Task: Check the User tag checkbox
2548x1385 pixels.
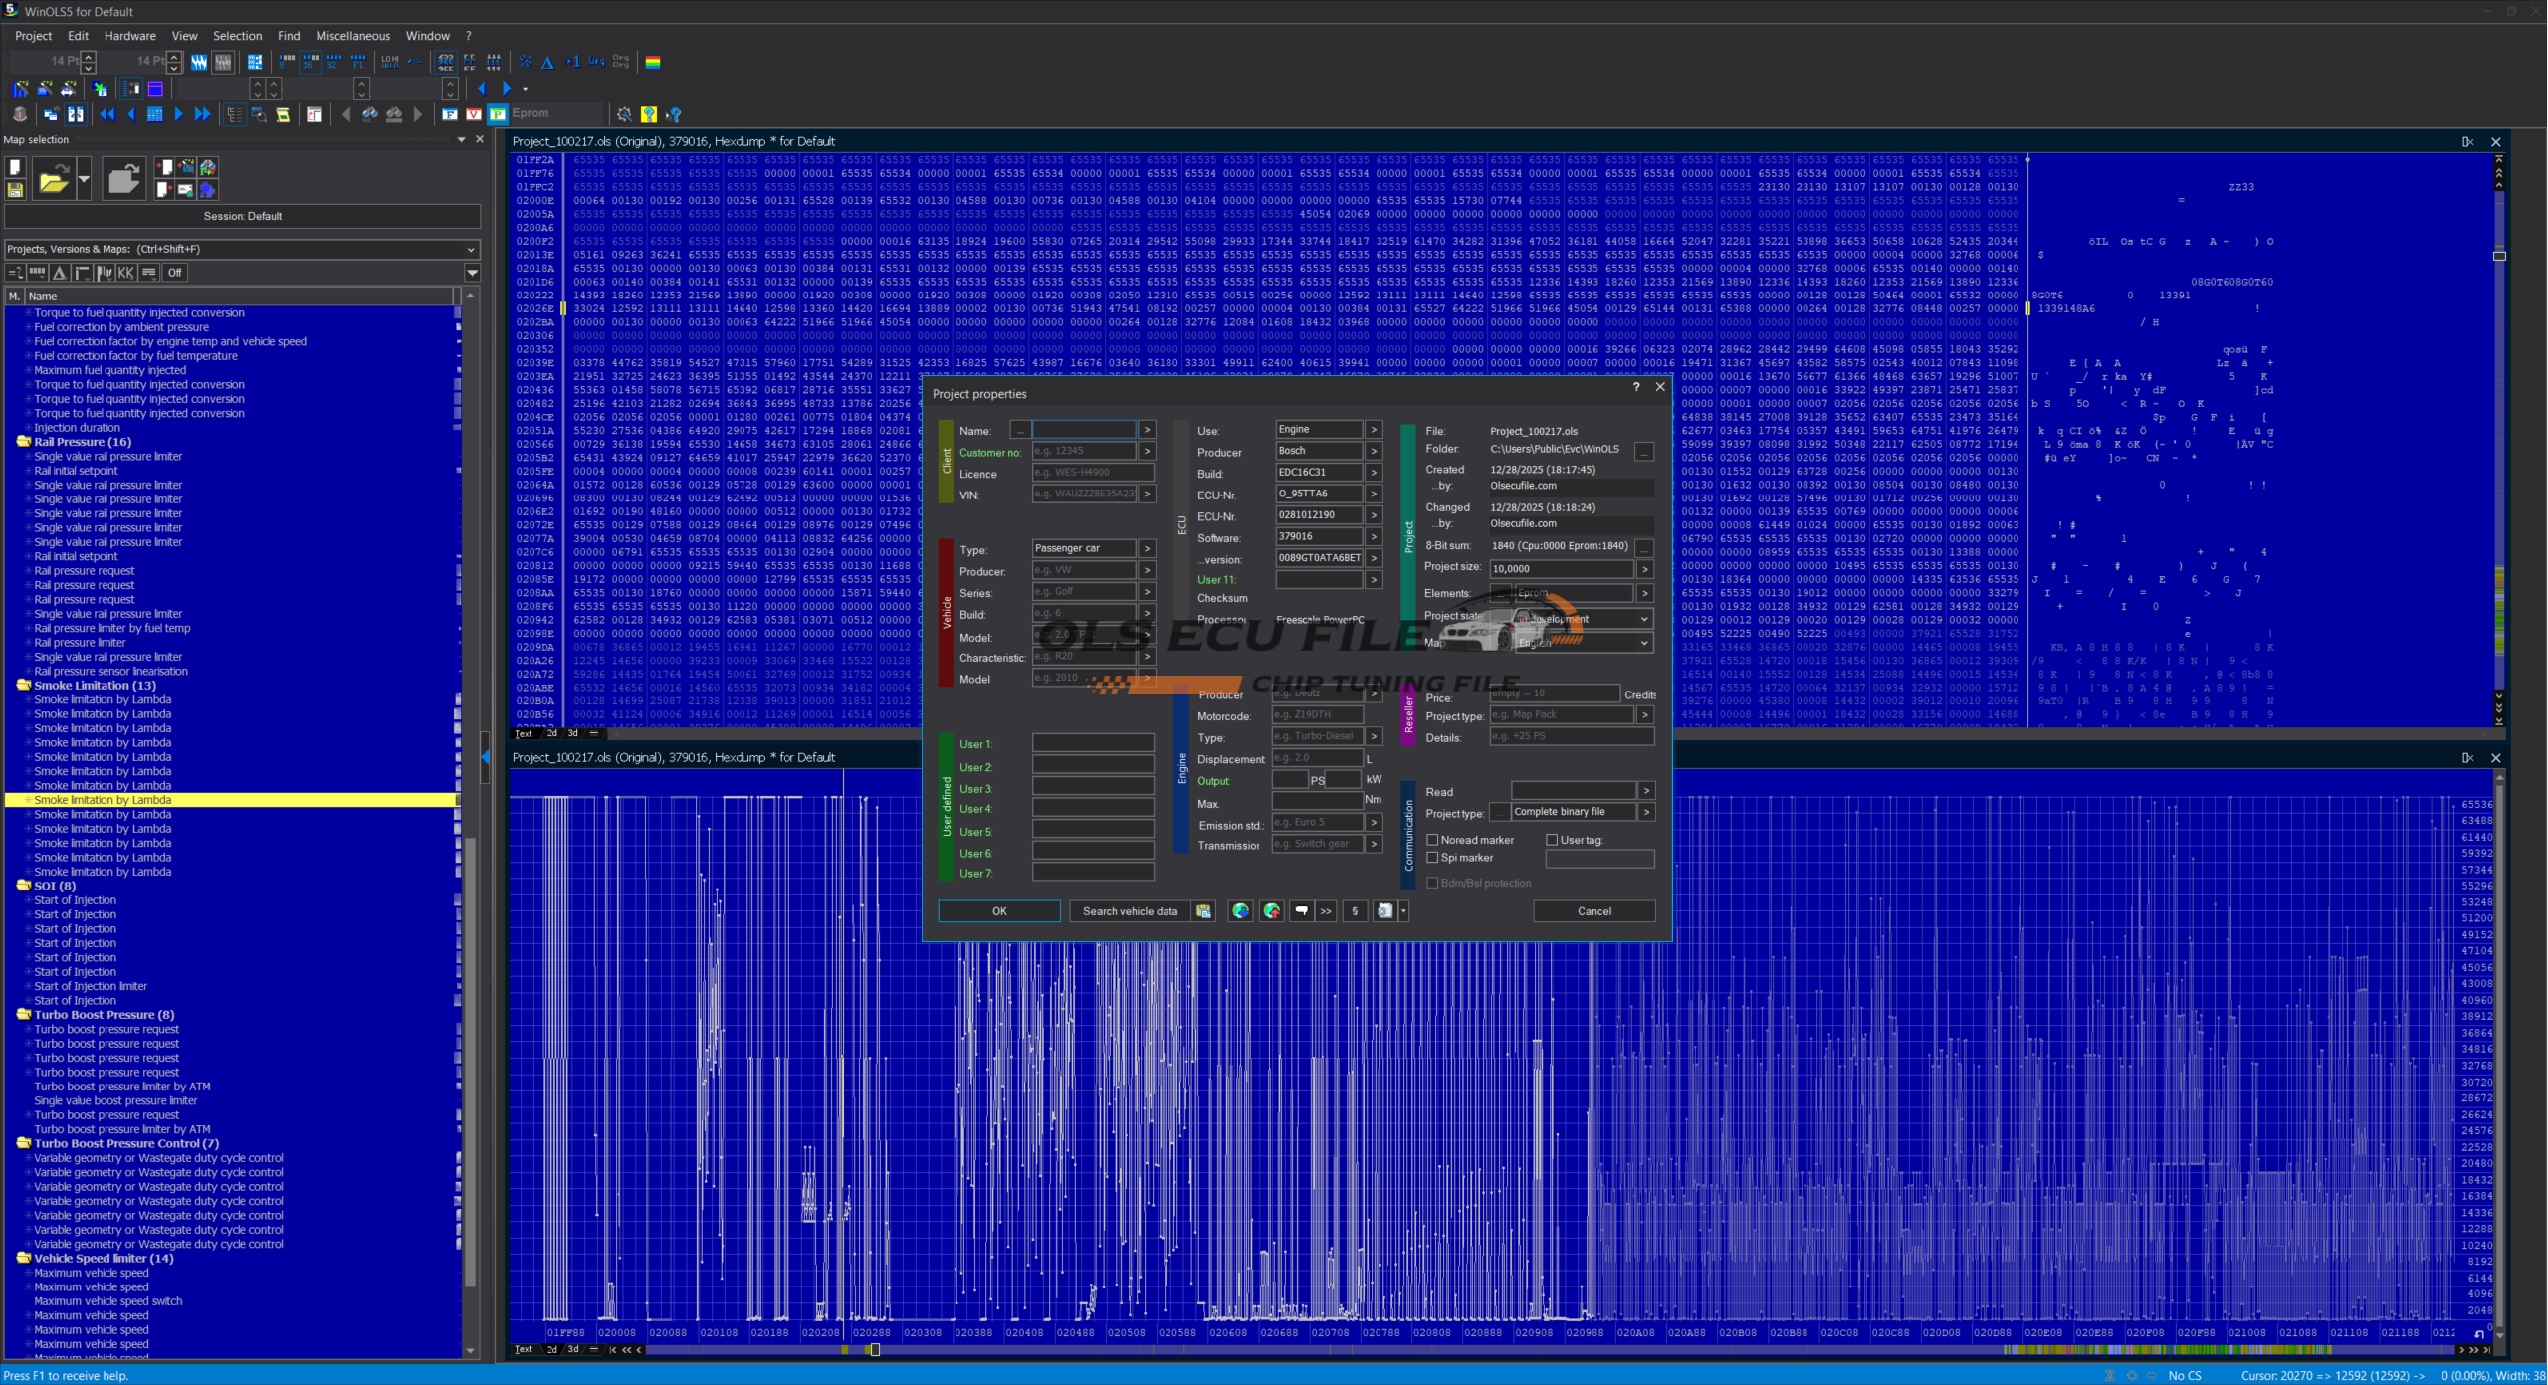Action: pyautogui.click(x=1552, y=840)
